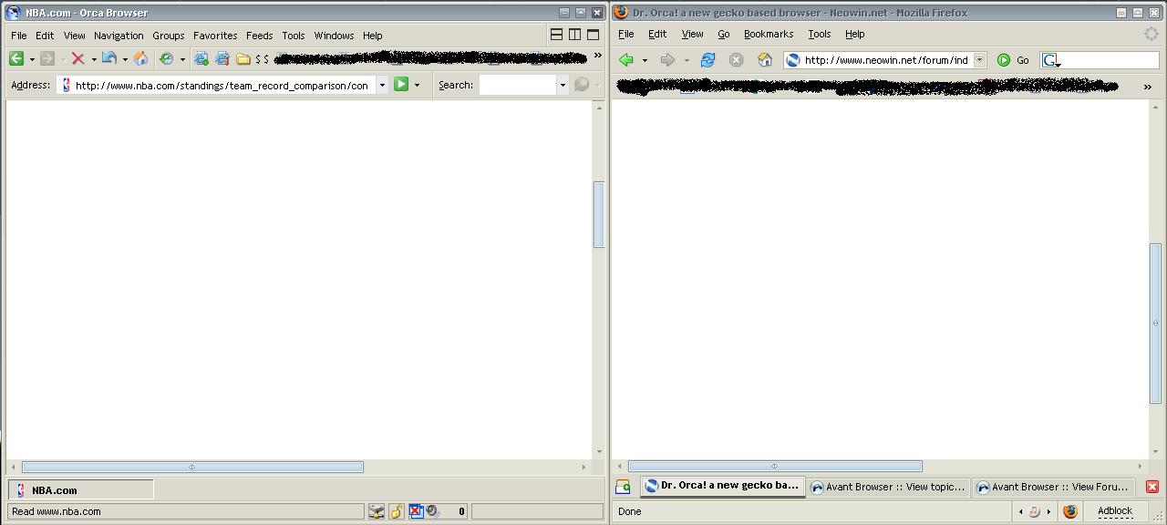Viewport: 1167px width, 525px height.
Task: Click Firefox's Home icon
Action: point(764,60)
